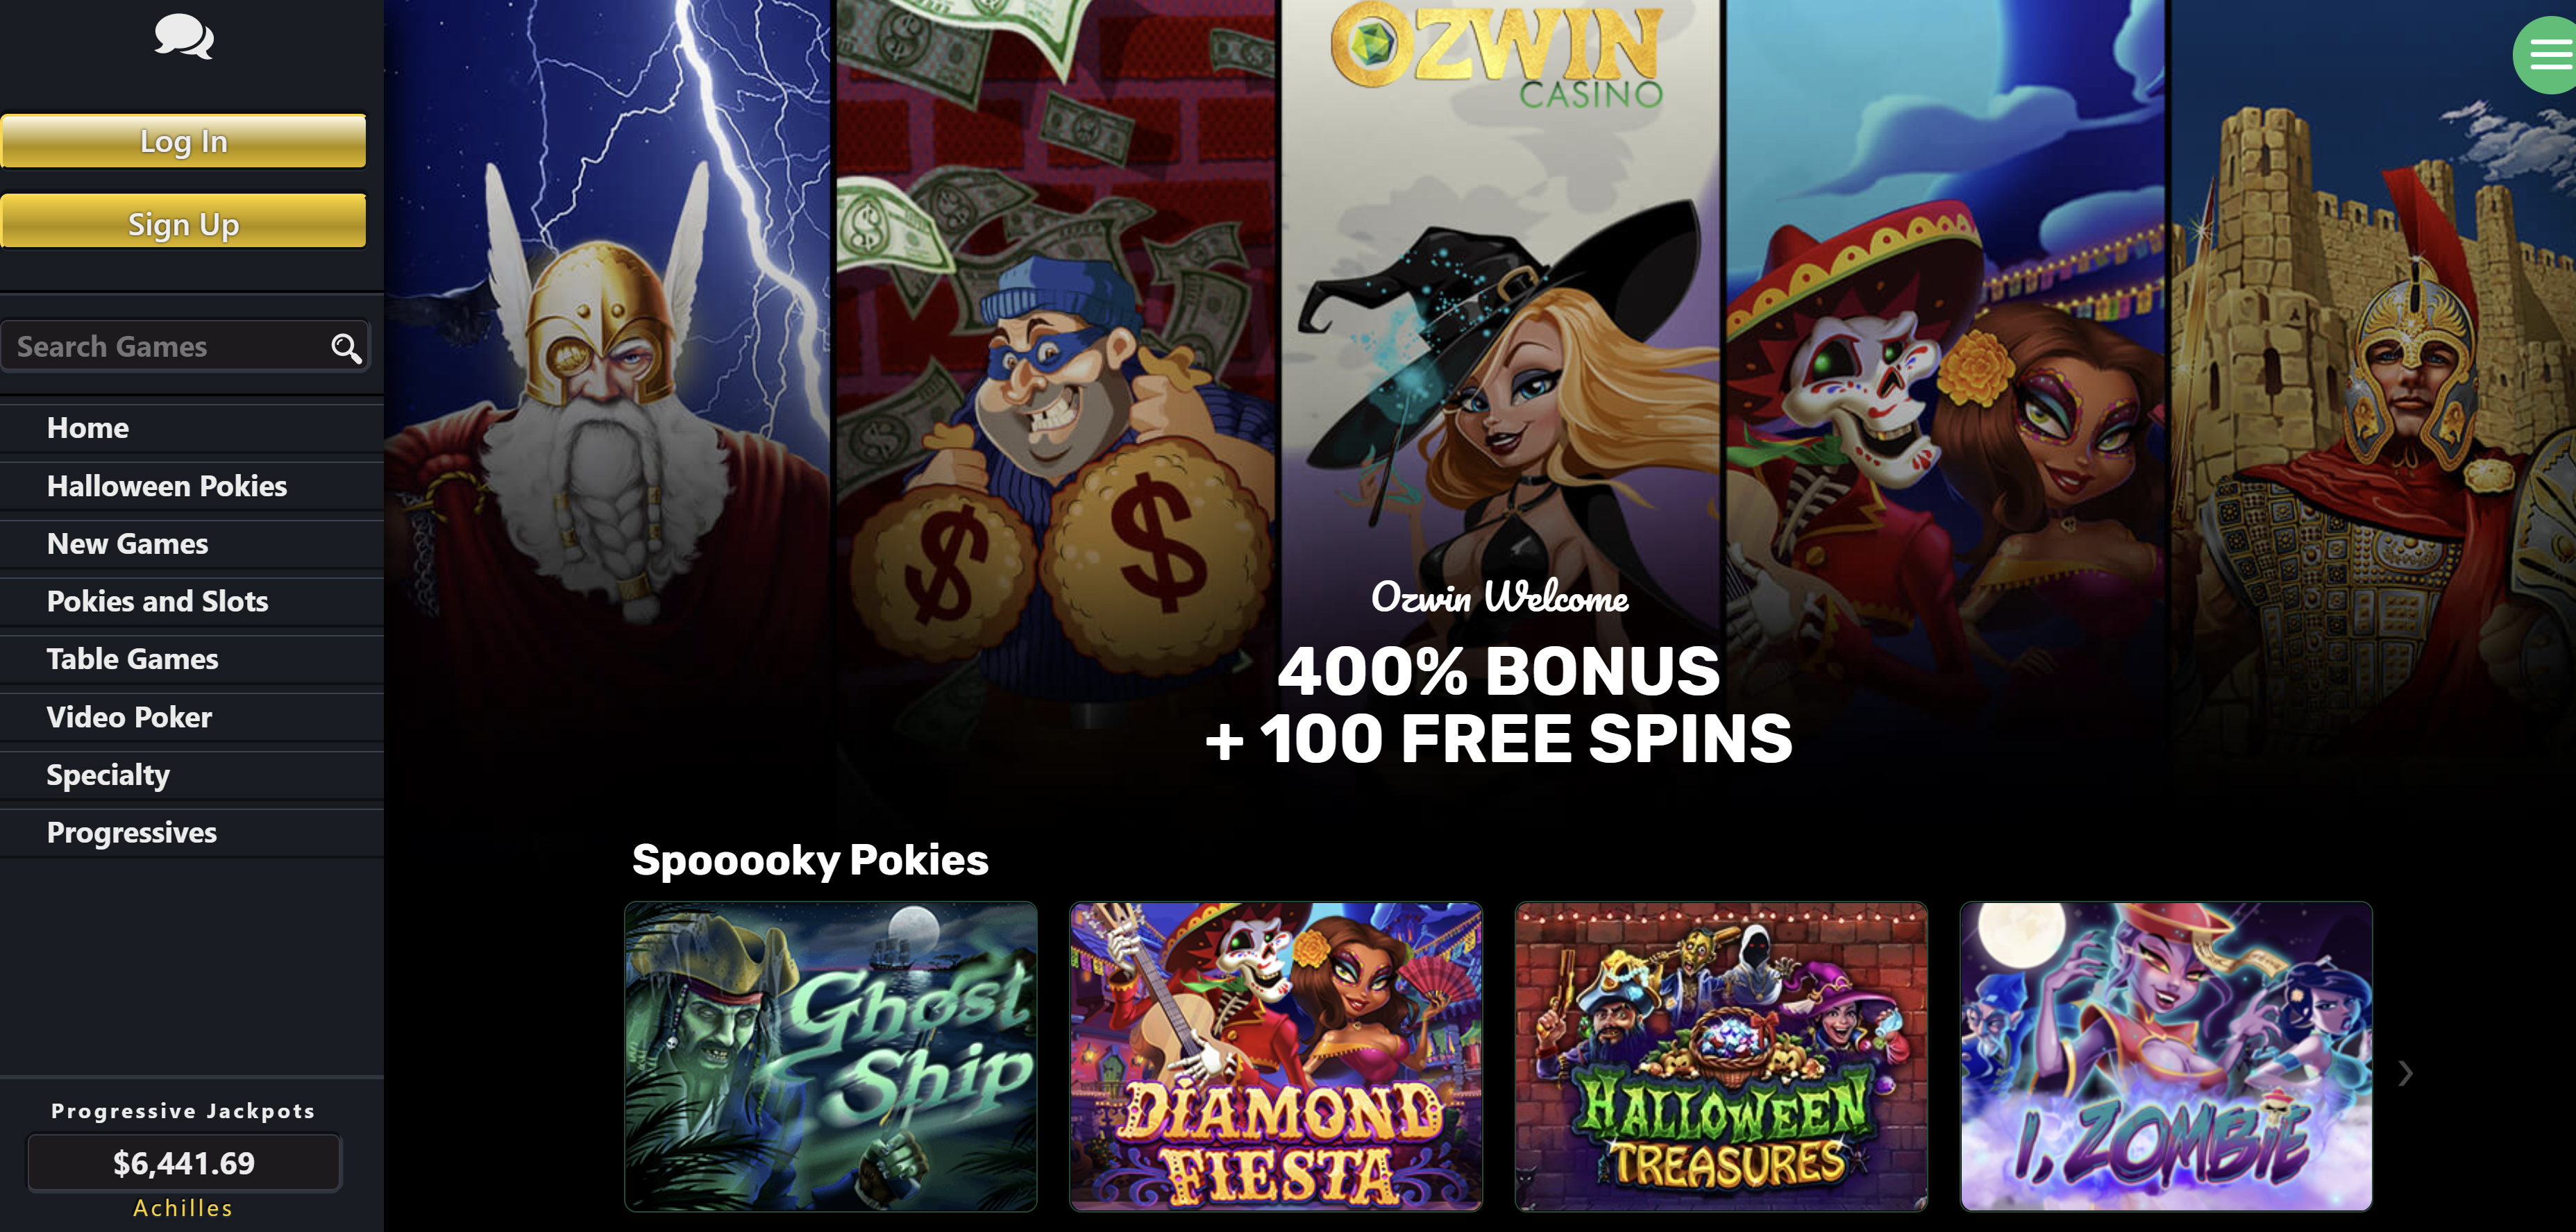Focus the Search Games field
The width and height of the screenshot is (2576, 1232).
click(x=185, y=346)
